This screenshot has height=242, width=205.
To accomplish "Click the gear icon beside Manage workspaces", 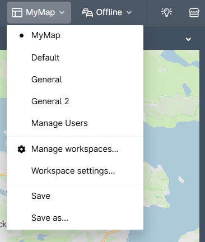I will [21, 149].
